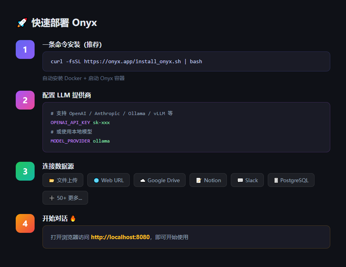The height and width of the screenshot is (267, 346).
Task: Click the fire icon next to 开始对话
Action: [73, 218]
